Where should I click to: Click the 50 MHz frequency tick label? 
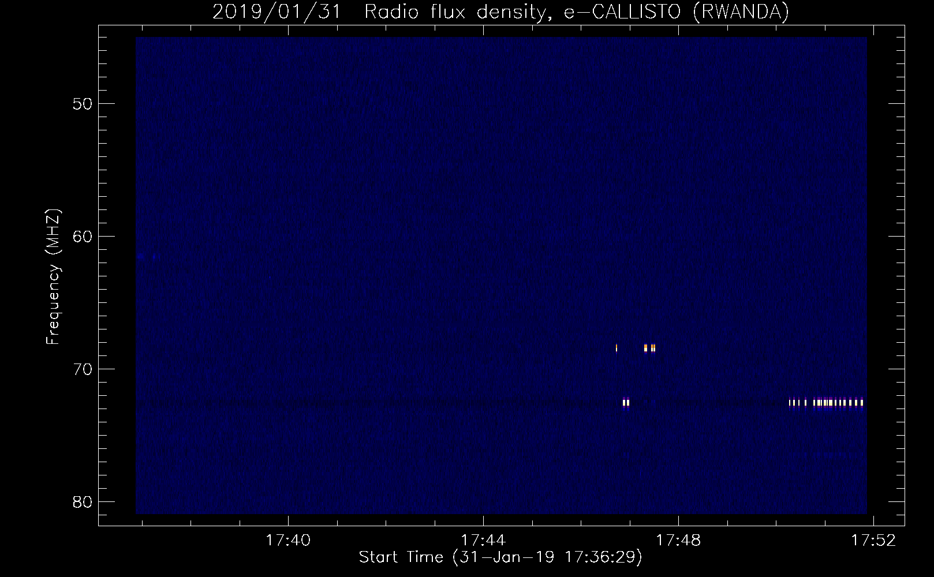83,104
